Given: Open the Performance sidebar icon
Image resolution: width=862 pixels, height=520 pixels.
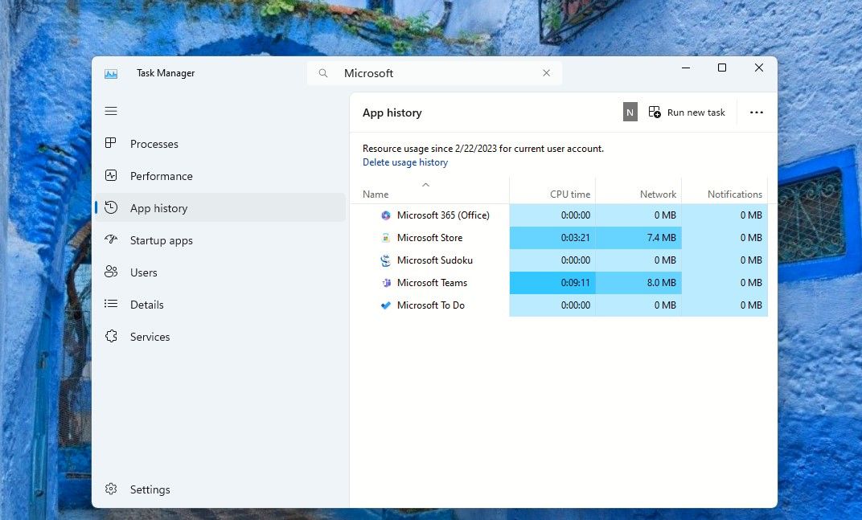Looking at the screenshot, I should click(111, 176).
